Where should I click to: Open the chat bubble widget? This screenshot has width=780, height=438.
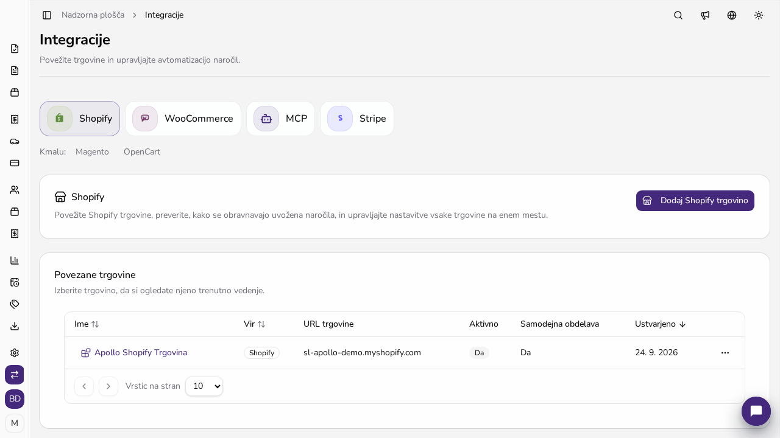pyautogui.click(x=756, y=411)
